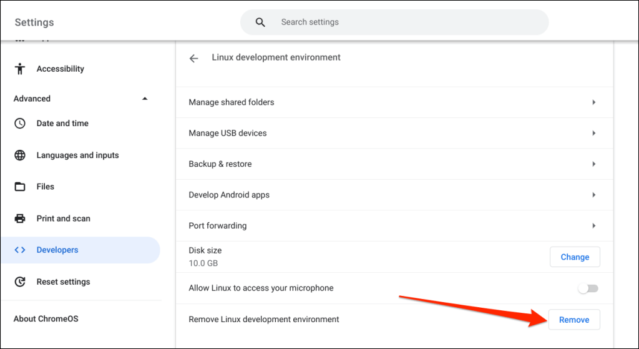Image resolution: width=639 pixels, height=349 pixels.
Task: Click the back arrow beside Linux development environment
Action: click(x=194, y=58)
